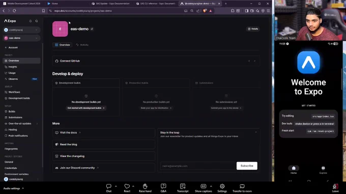Screen dimensions: 346x194
Task: Open Transcript in meeting toolbar
Action: (183, 188)
